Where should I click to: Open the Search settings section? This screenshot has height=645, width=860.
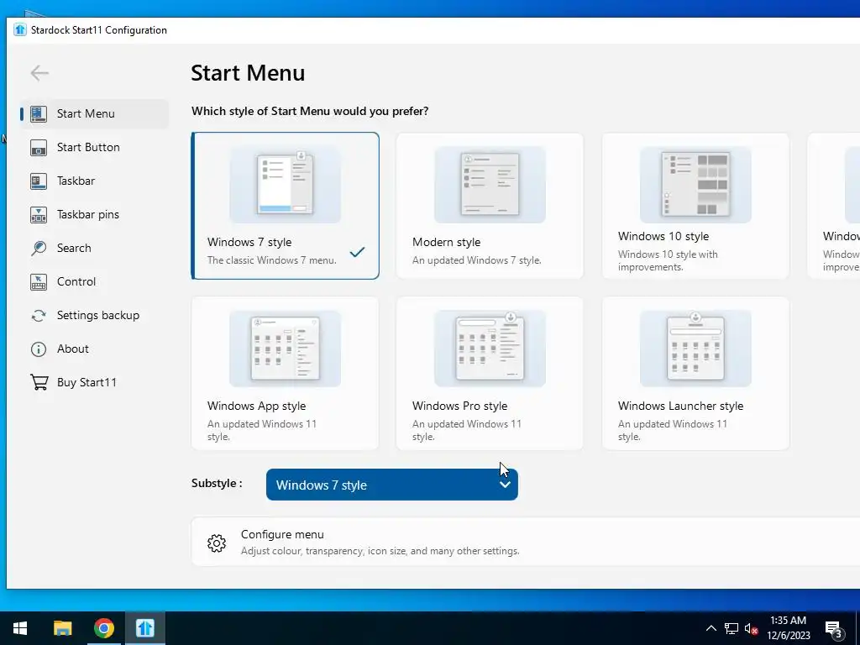pyautogui.click(x=94, y=248)
